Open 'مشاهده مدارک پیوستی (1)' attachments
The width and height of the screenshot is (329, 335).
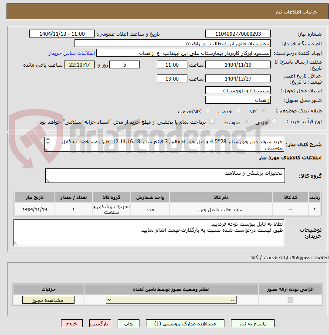coord(185,324)
